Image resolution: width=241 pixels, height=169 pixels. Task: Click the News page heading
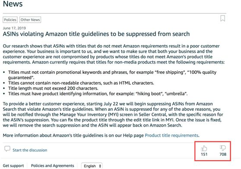(x=13, y=4)
